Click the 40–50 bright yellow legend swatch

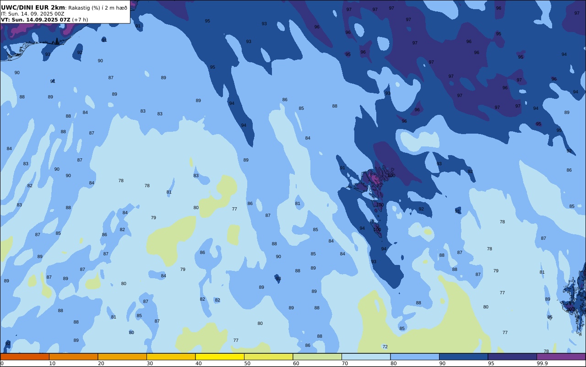(220, 356)
